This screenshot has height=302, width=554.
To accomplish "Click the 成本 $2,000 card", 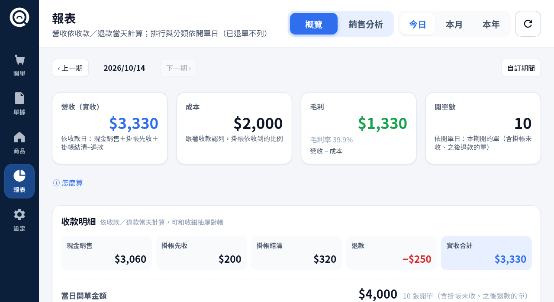I will point(234,128).
